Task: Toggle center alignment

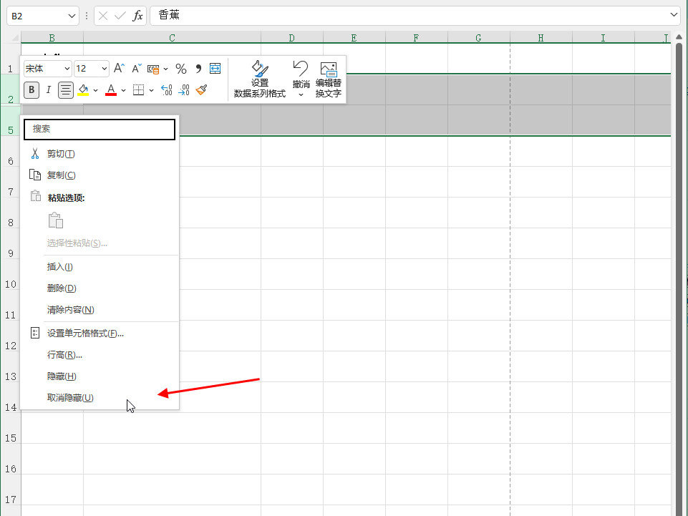Action: coord(65,90)
